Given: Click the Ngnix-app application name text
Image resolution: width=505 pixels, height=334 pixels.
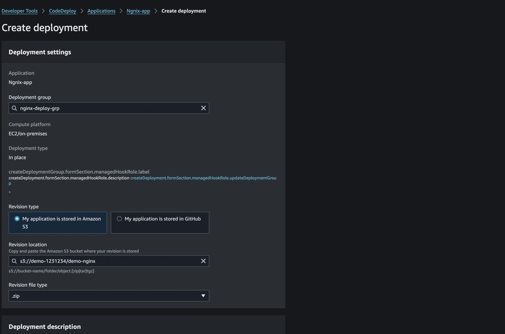Looking at the screenshot, I should [20, 83].
